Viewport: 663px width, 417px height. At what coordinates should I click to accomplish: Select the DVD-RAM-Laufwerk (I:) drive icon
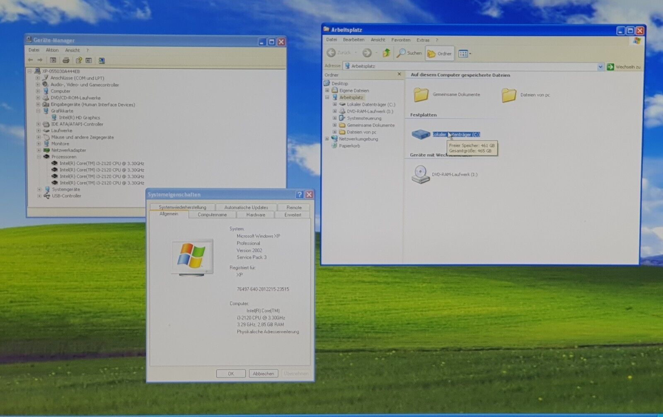click(420, 175)
